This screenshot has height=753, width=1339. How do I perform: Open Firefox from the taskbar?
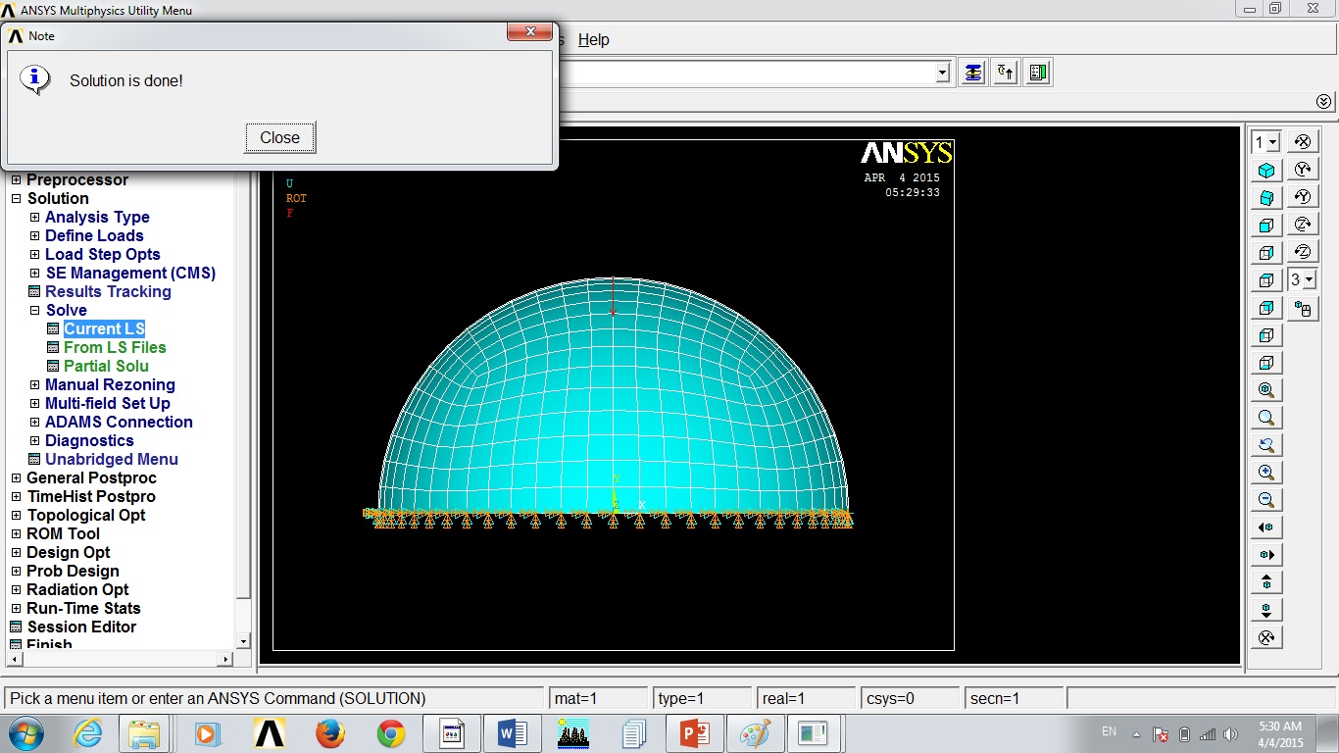tap(329, 733)
